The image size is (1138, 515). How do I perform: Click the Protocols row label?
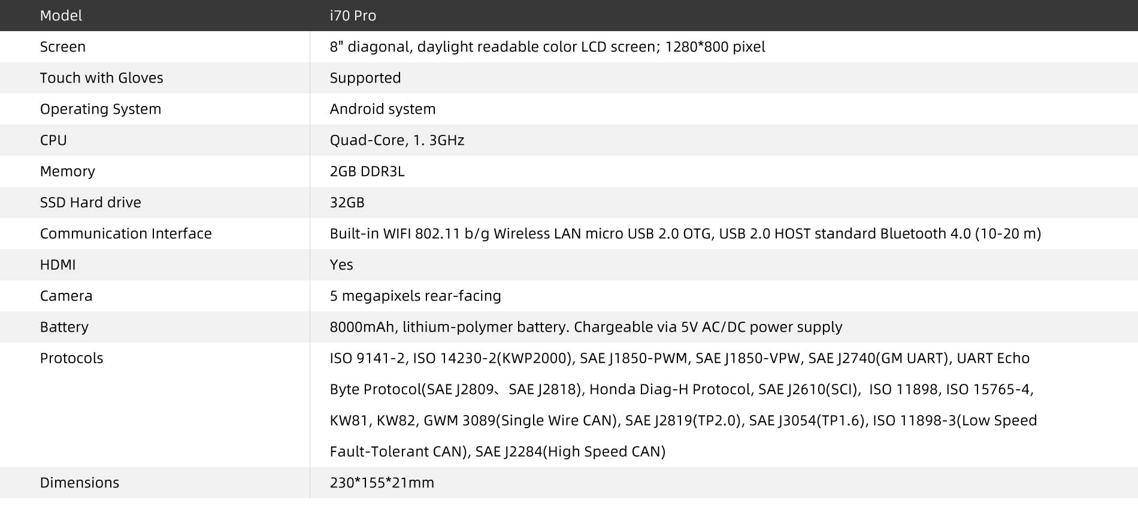[x=71, y=358]
